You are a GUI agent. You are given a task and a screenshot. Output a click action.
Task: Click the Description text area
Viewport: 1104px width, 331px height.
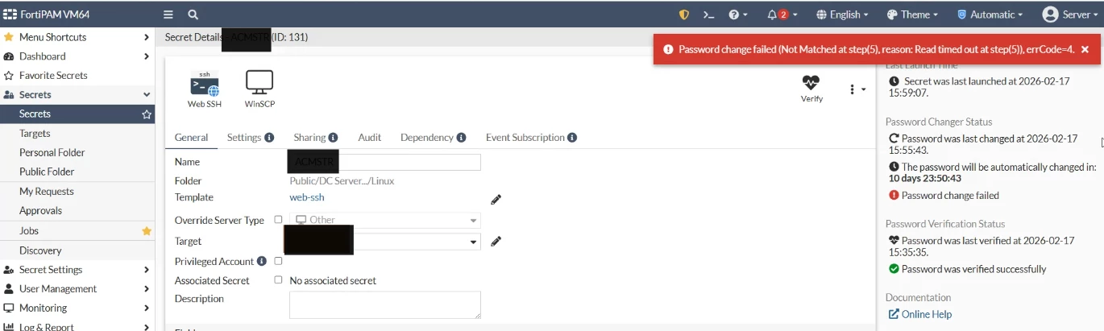385,304
